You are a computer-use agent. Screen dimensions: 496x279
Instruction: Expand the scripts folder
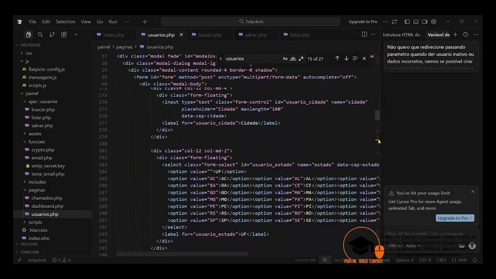tap(35, 222)
